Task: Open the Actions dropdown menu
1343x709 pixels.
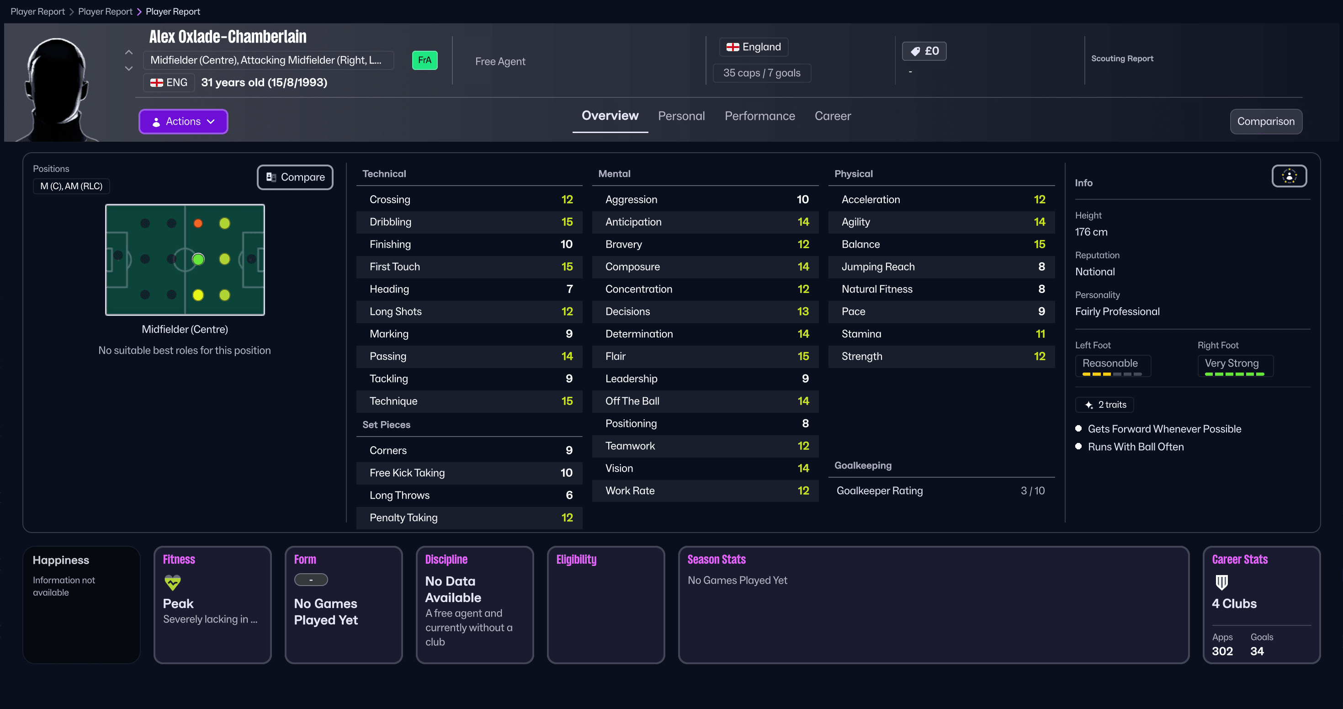Action: [x=183, y=121]
